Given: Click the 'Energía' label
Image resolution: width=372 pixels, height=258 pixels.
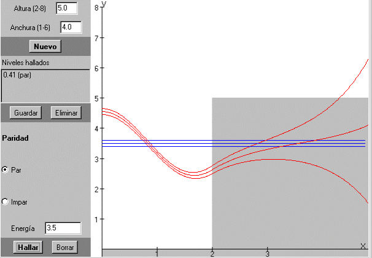Looking at the screenshot, I should click(x=23, y=229).
